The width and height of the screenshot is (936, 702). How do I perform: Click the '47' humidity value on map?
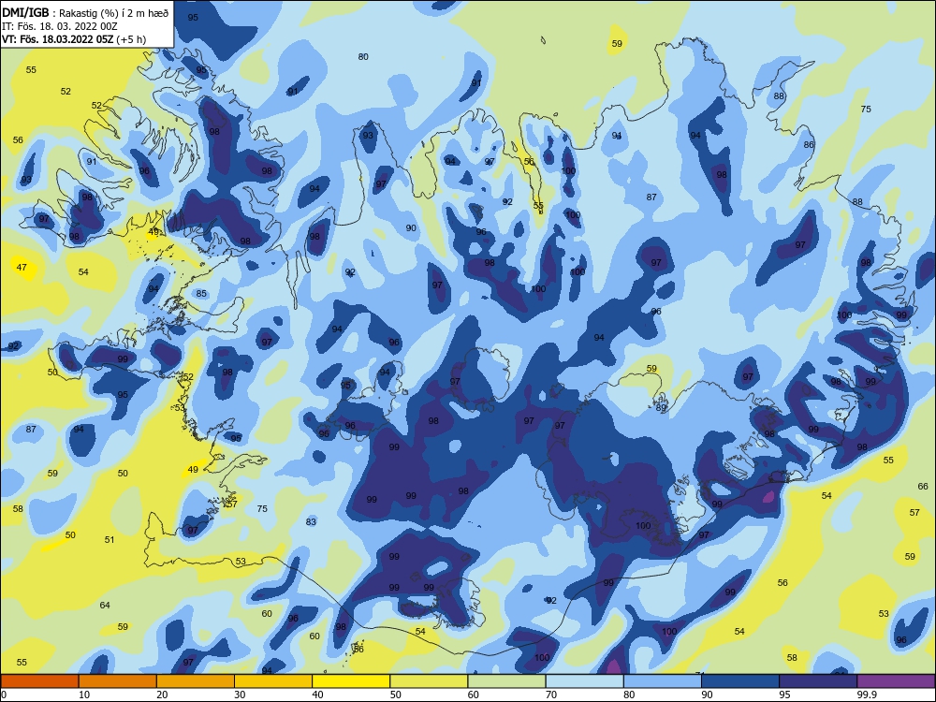(22, 267)
